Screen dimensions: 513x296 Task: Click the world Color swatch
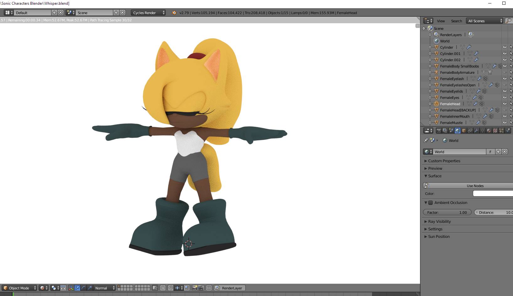(493, 194)
